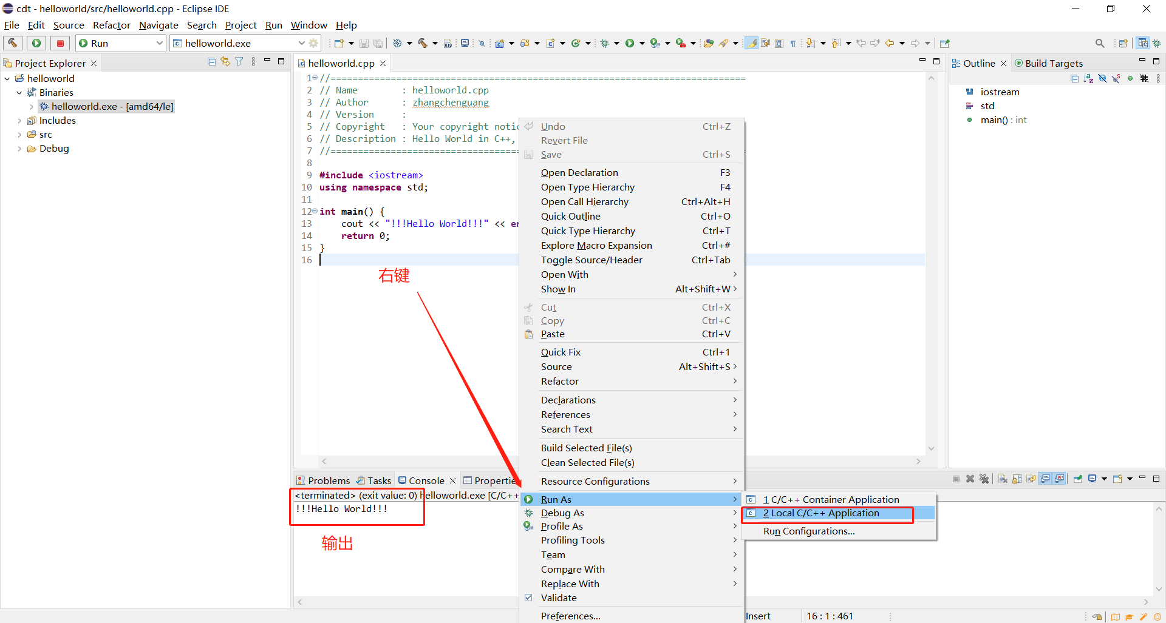Switch to C/C++ perspective icon
This screenshot has width=1166, height=623.
tap(1143, 43)
